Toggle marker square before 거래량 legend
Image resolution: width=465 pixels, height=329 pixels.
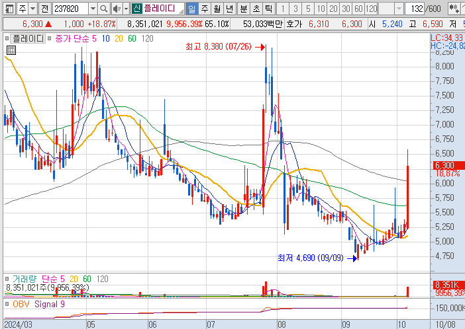pos(7,279)
